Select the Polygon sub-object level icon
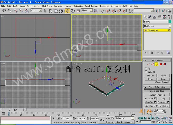 click(161, 64)
